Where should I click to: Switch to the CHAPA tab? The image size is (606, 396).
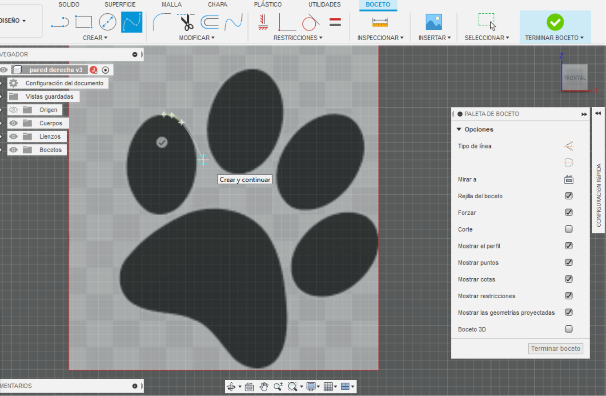point(217,4)
